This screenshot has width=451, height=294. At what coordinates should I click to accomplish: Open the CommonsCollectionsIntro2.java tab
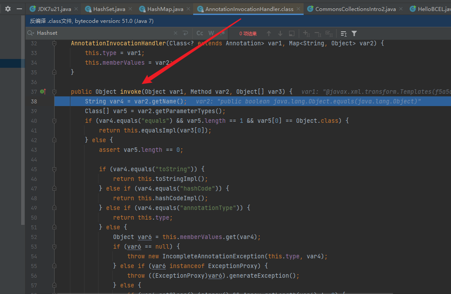pos(355,9)
